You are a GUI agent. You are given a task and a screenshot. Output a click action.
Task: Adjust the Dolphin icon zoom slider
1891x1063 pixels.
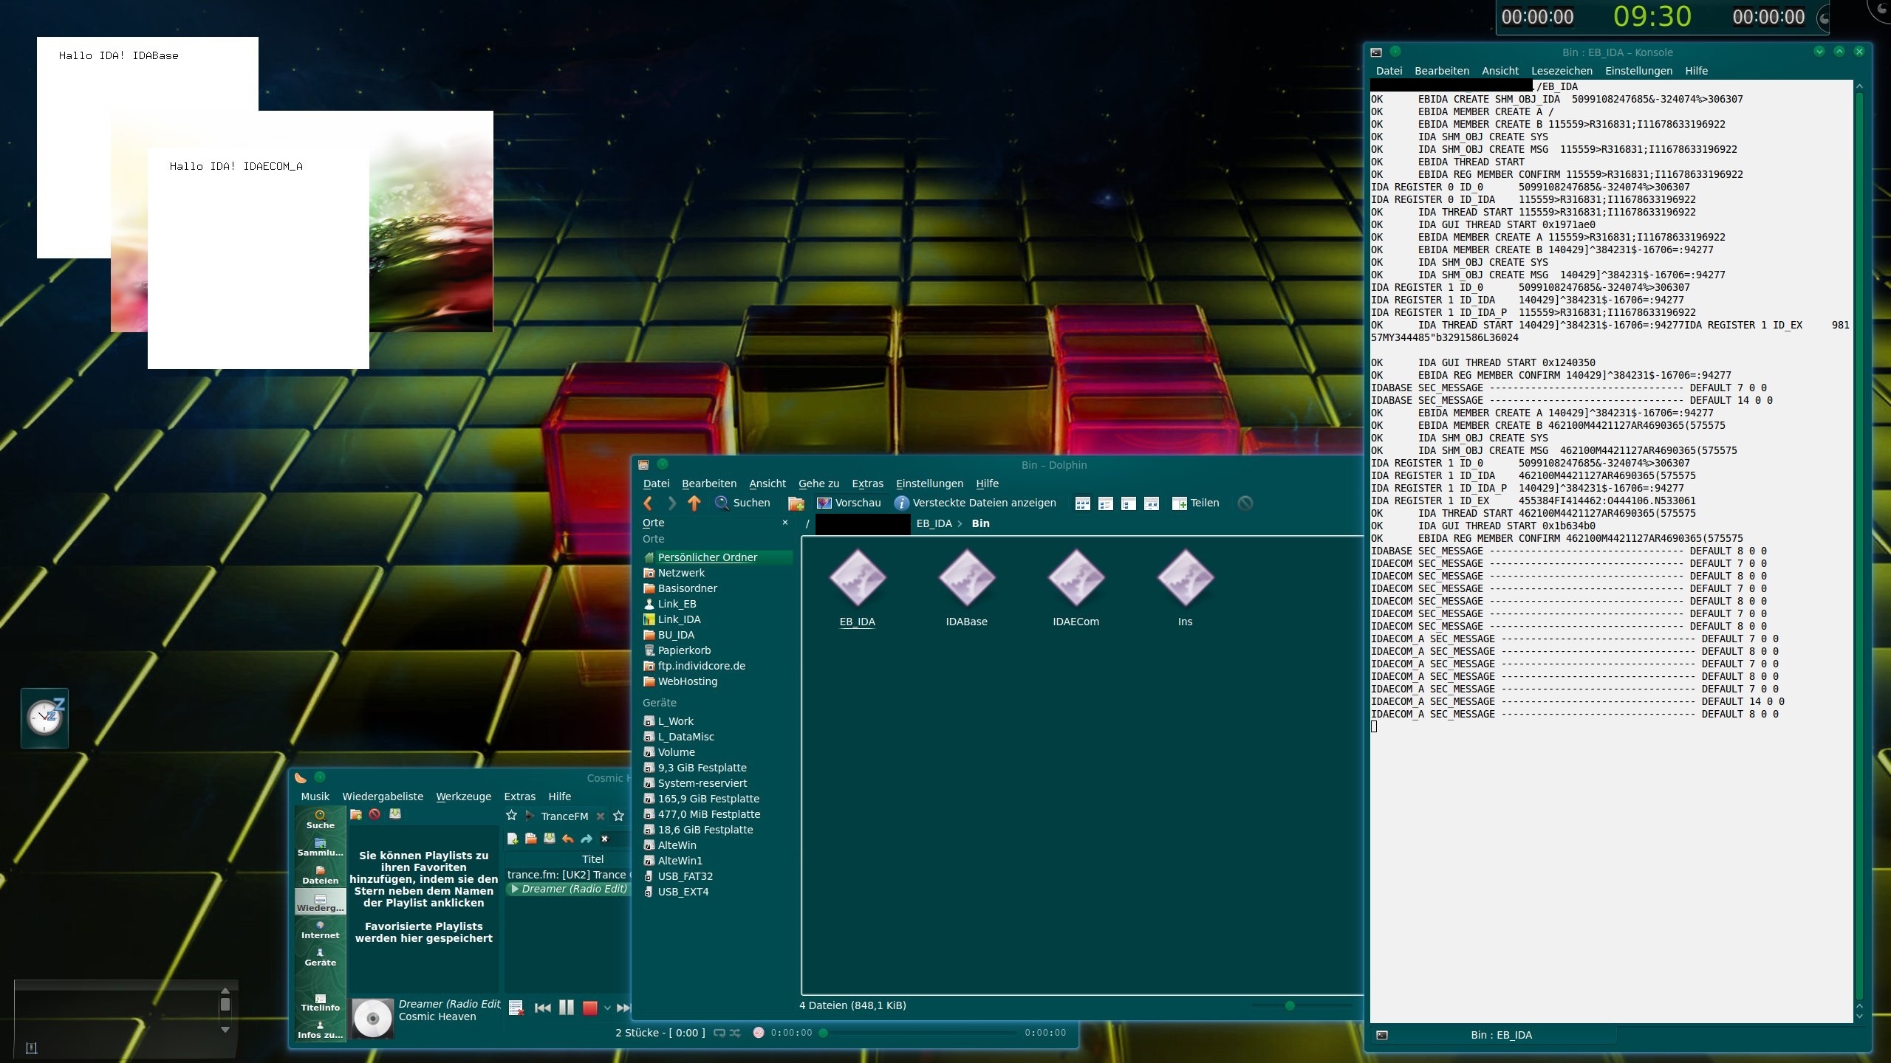click(x=1290, y=1005)
